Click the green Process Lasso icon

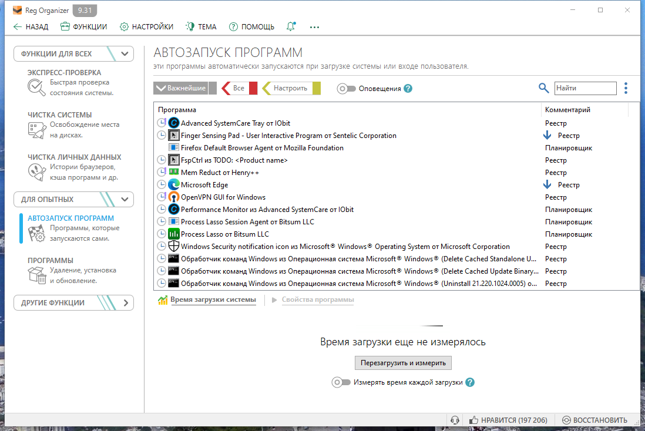click(174, 234)
